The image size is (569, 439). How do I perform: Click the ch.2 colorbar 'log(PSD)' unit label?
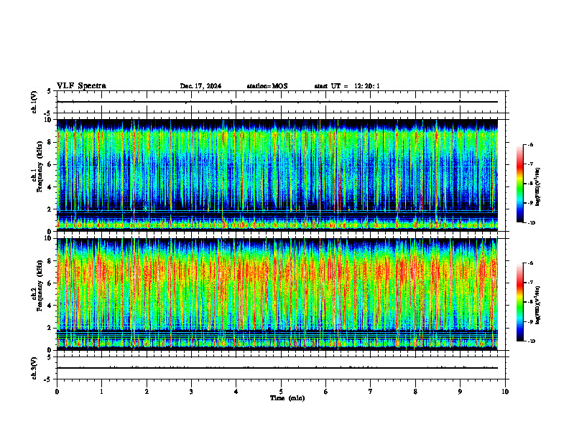pyautogui.click(x=538, y=305)
